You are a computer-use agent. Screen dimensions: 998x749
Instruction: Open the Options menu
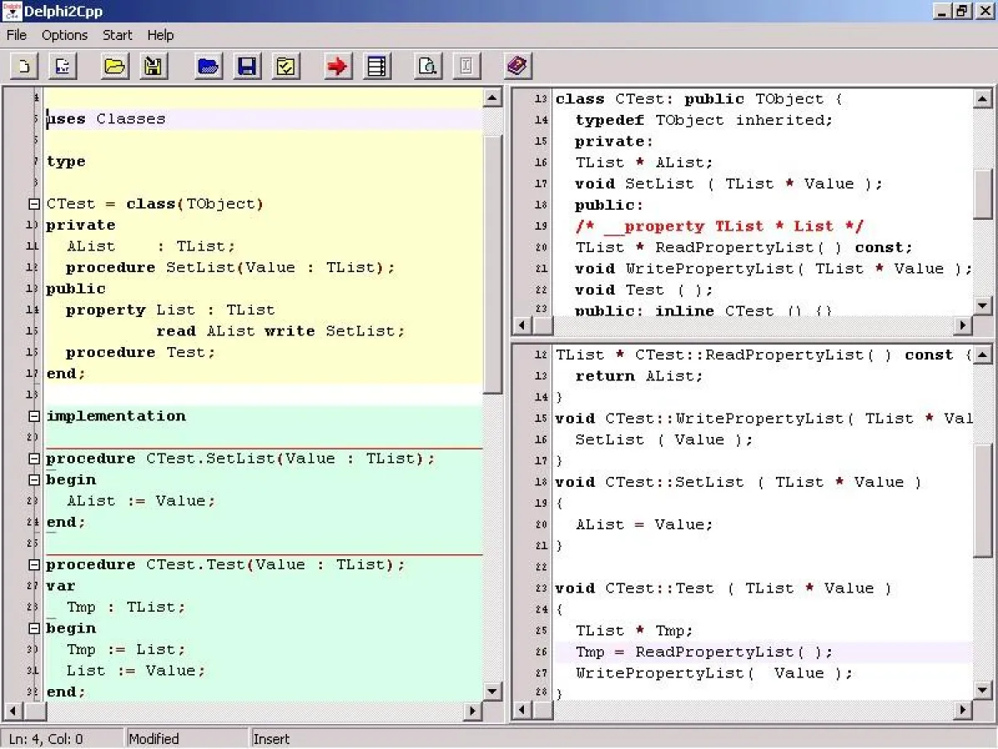[x=65, y=35]
